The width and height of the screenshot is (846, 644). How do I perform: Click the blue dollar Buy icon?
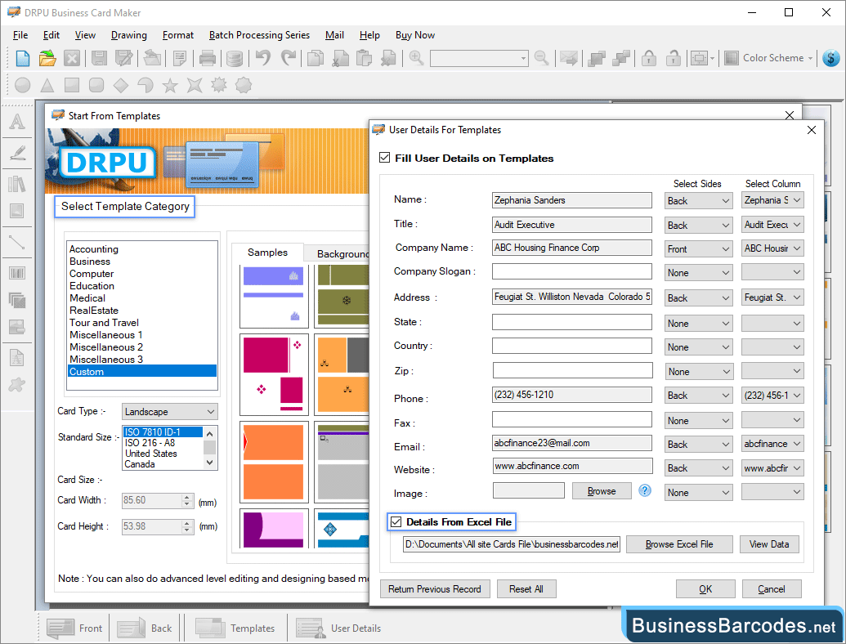[x=831, y=58]
